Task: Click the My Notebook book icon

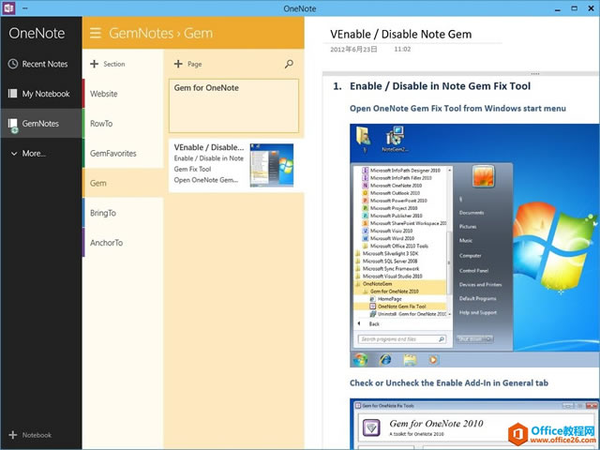Action: pos(12,94)
